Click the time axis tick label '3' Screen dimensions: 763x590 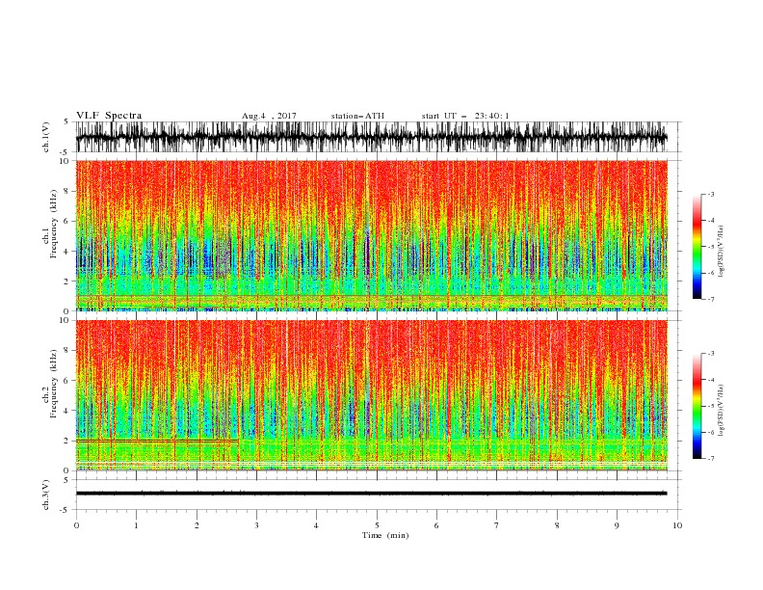coord(256,525)
